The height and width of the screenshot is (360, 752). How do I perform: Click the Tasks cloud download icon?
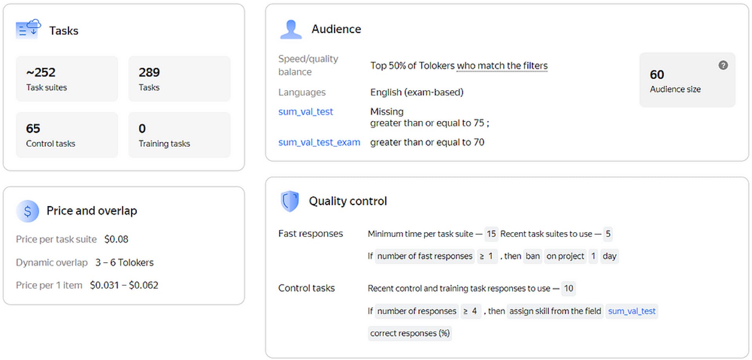(28, 29)
